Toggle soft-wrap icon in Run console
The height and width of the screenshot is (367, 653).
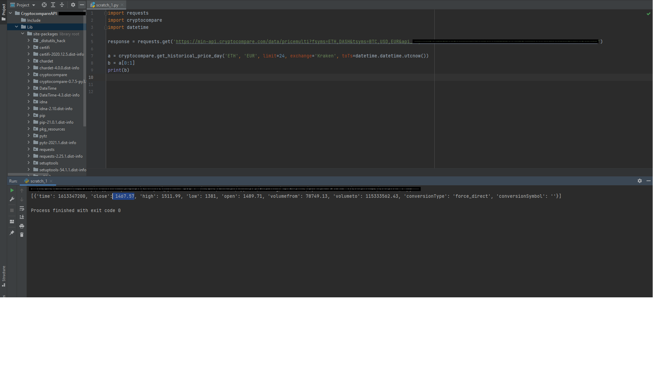tap(22, 208)
